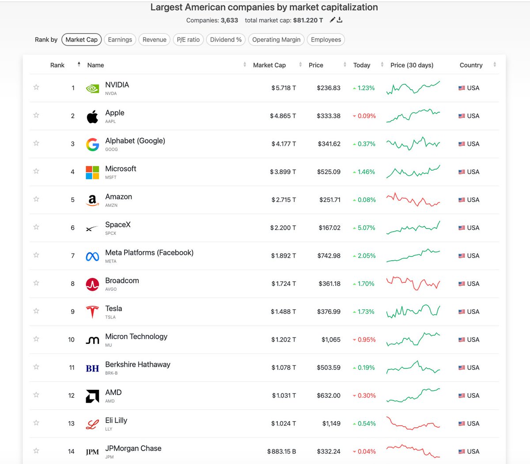Viewport: 530px width, 464px height.
Task: Click the Micron Technology logo icon
Action: pos(92,340)
